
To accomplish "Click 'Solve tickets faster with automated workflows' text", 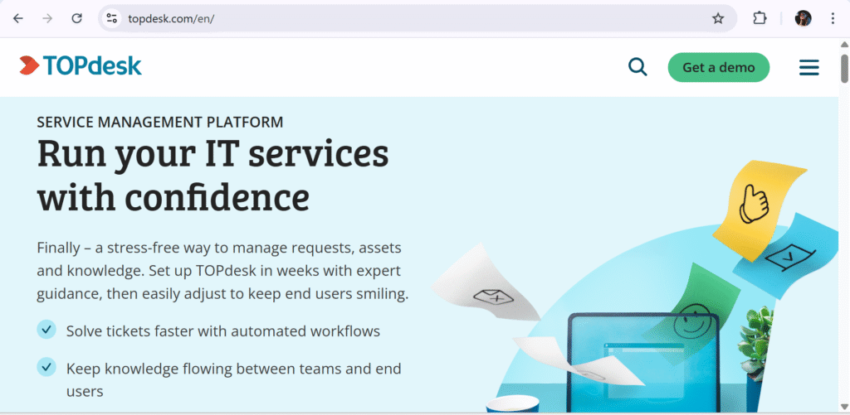I will pos(222,331).
